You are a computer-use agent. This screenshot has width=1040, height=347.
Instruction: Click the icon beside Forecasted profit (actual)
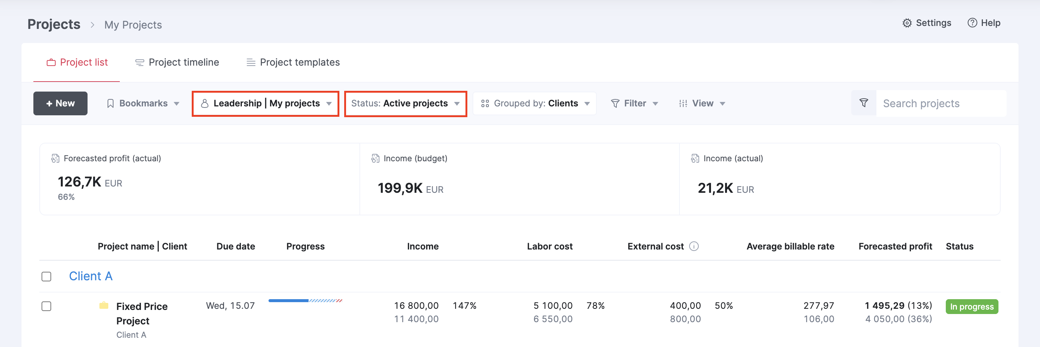[55, 159]
